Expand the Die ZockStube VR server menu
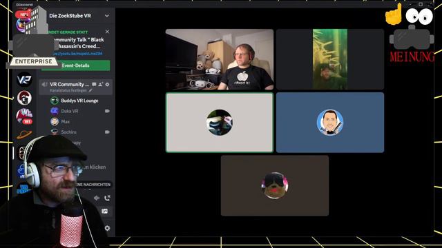This screenshot has height=248, width=442. pyautogui.click(x=107, y=16)
